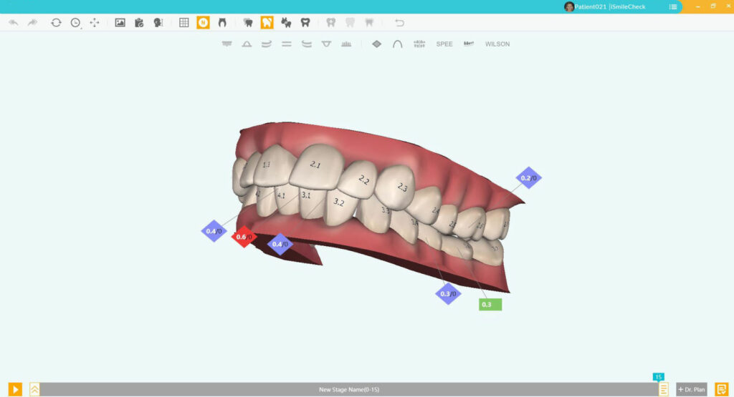Image resolution: width=734 pixels, height=397 pixels.
Task: Click the 0.4/0 diamond below tooth 3.1
Action: (x=280, y=244)
